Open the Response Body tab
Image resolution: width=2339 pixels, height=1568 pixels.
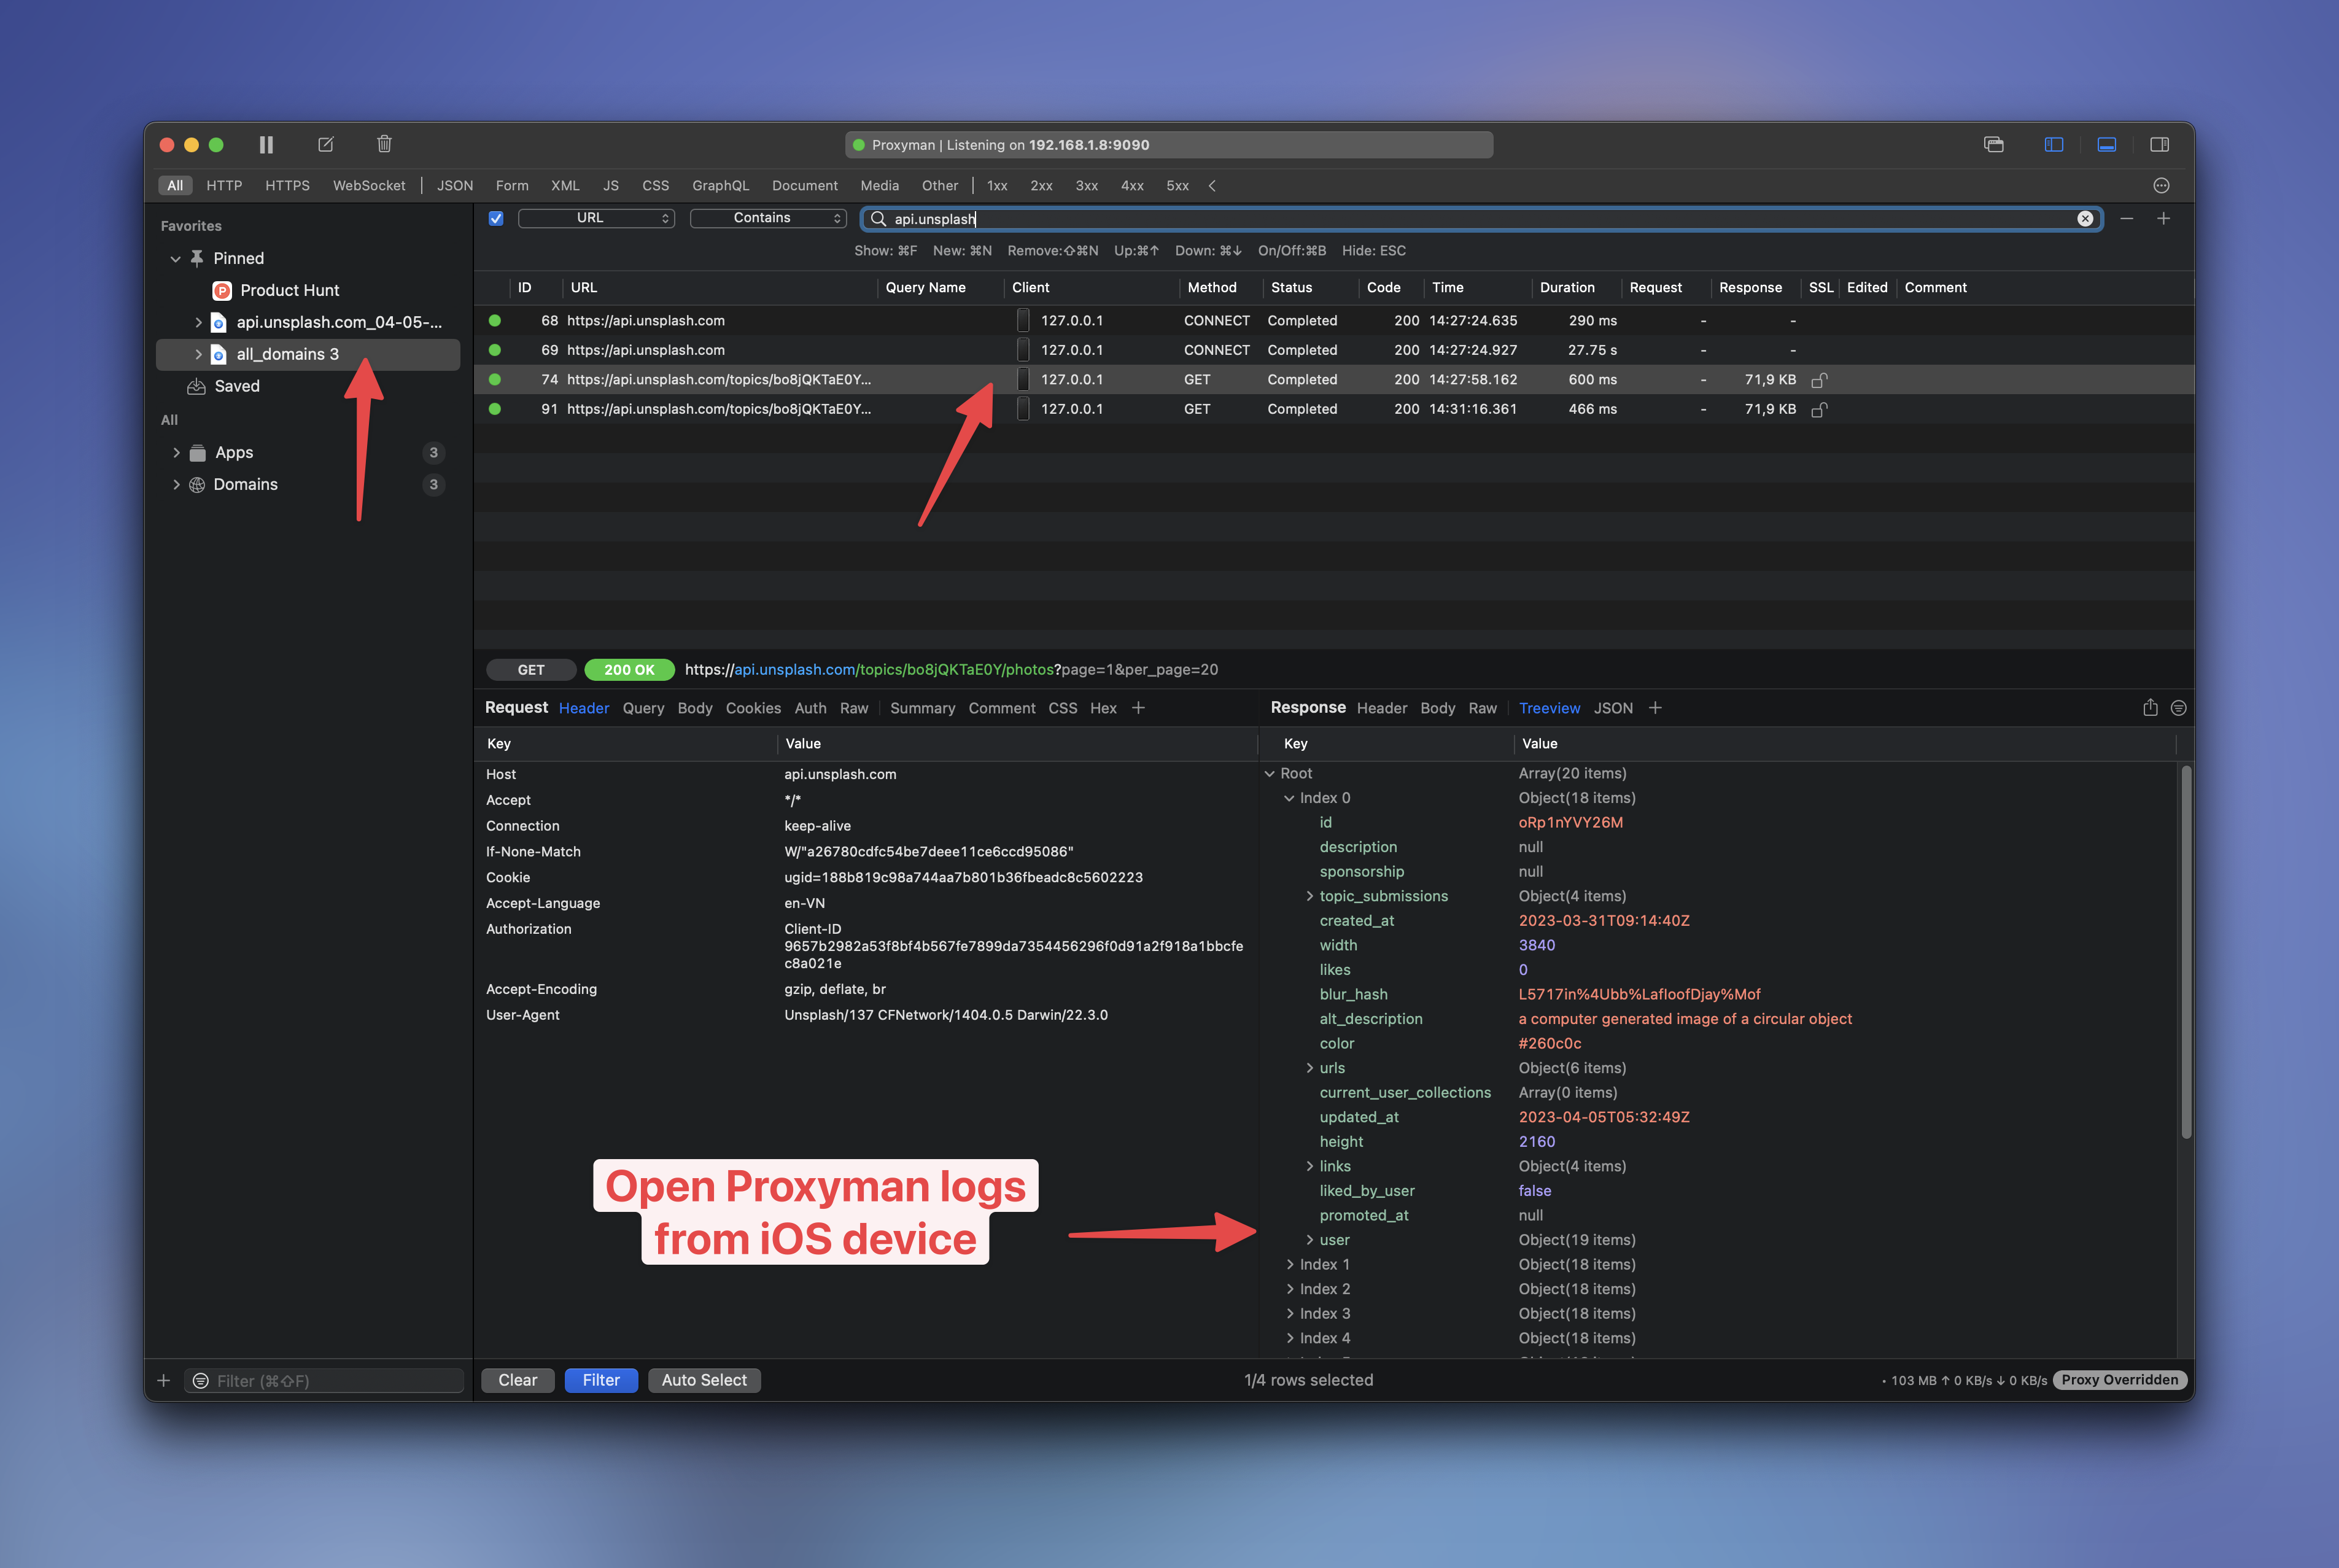(1437, 708)
